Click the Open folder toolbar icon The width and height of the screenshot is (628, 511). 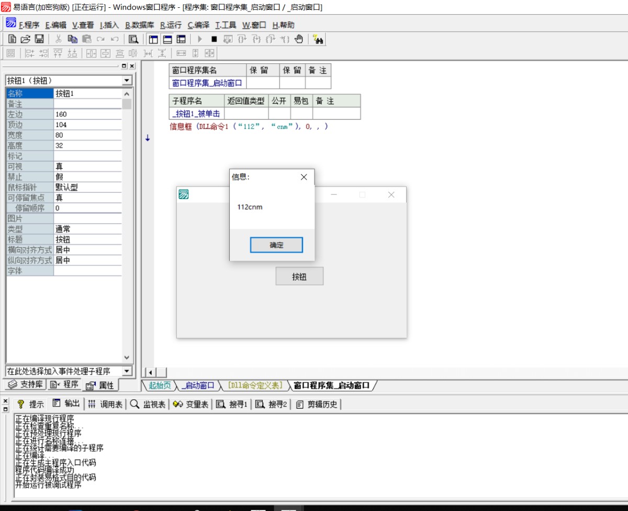coord(25,39)
